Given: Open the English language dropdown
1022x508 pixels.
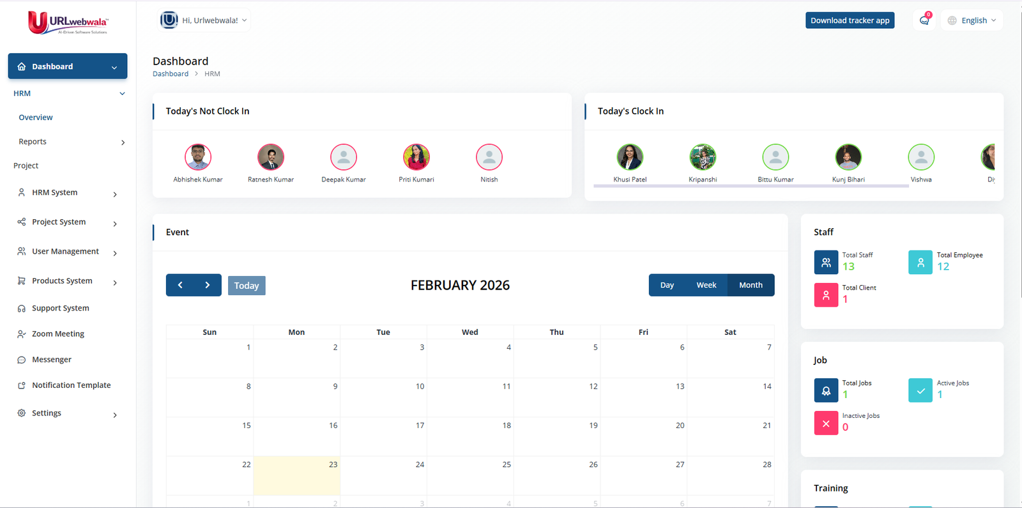Looking at the screenshot, I should [x=972, y=20].
